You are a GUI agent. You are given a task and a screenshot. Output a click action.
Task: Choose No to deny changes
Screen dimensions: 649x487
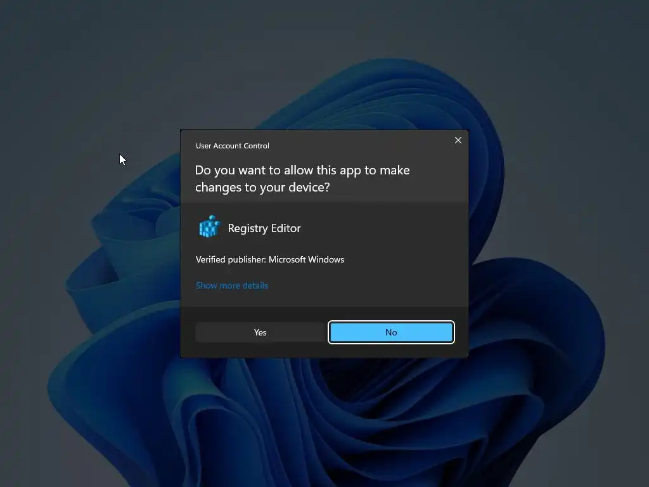pyautogui.click(x=391, y=332)
